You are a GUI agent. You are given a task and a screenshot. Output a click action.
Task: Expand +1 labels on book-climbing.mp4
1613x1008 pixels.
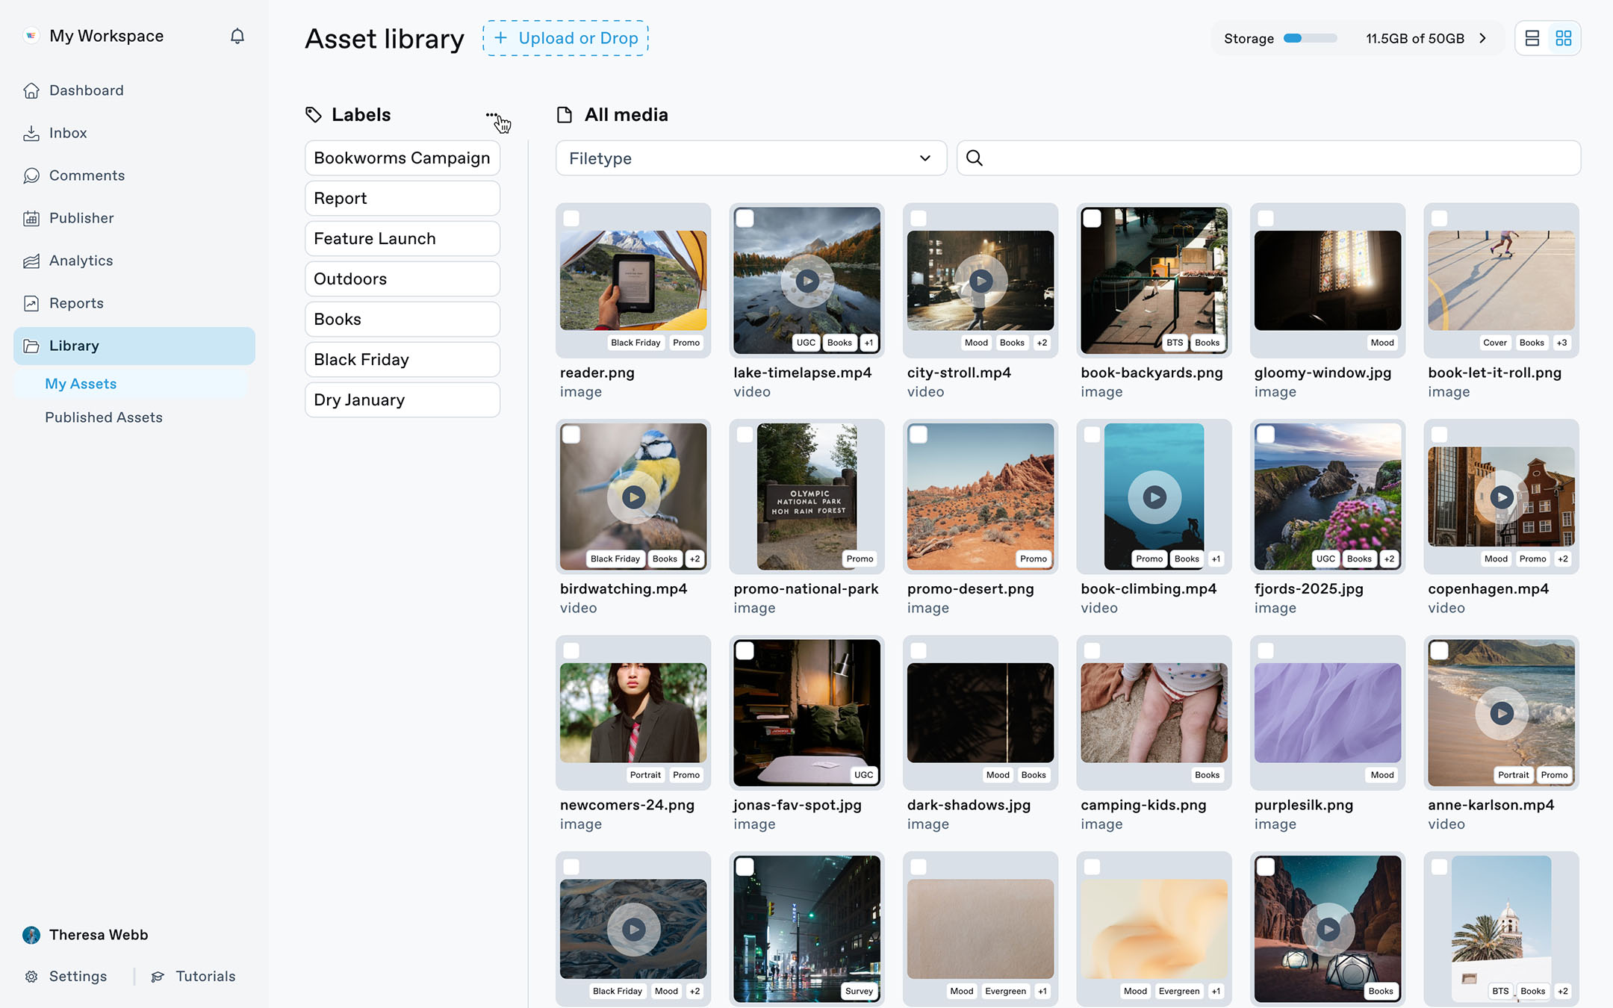tap(1216, 559)
